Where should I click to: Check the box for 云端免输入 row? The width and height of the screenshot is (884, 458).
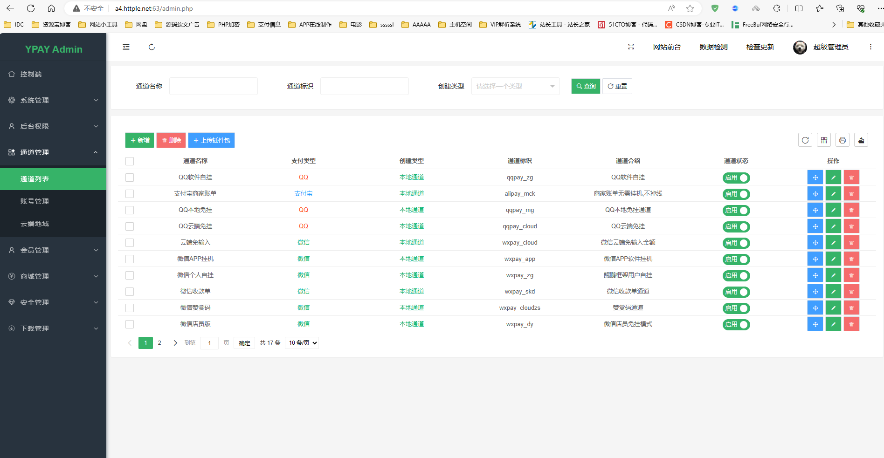[130, 243]
